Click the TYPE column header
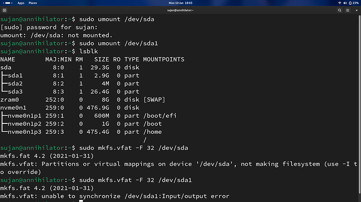The width and height of the screenshot is (361, 202). point(132,59)
